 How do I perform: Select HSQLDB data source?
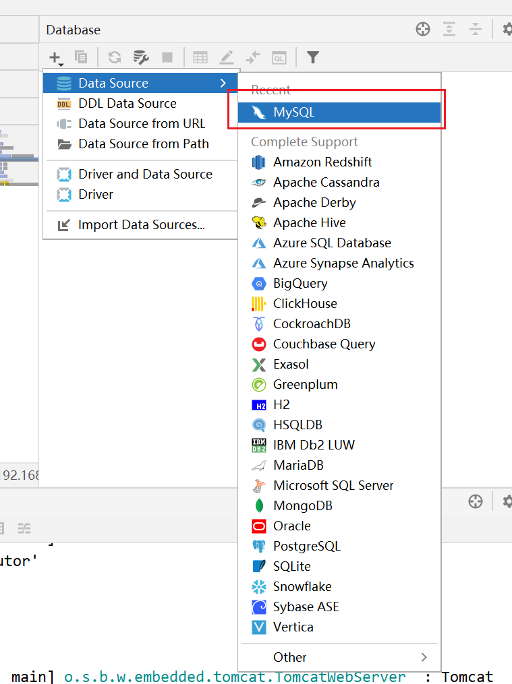339,425
